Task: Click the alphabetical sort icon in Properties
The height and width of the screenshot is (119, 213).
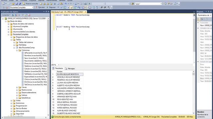Action: [202, 19]
